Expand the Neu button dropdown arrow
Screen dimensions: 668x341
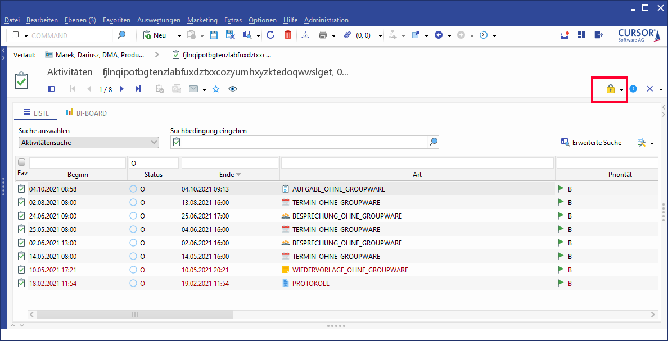[x=179, y=36]
